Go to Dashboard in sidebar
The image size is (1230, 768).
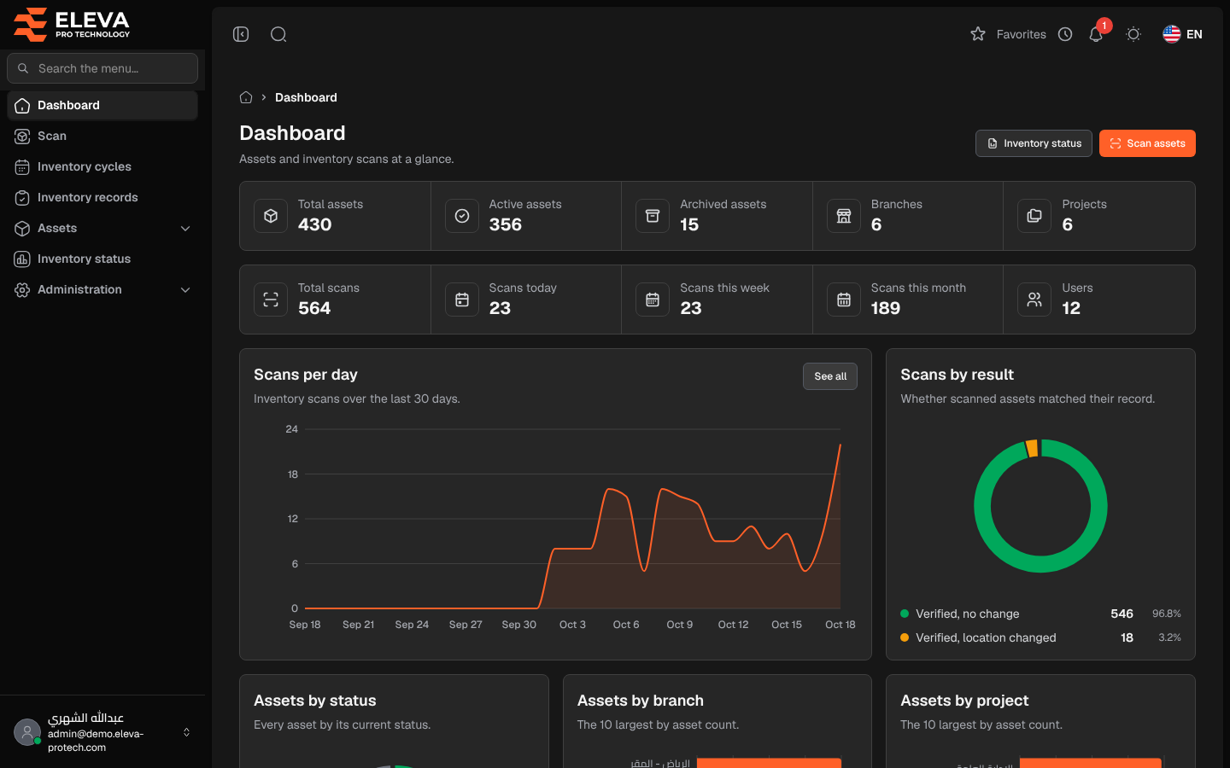point(102,105)
